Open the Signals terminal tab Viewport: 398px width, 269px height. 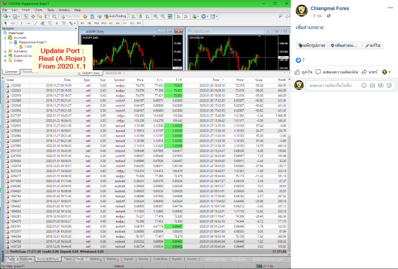coord(129,259)
